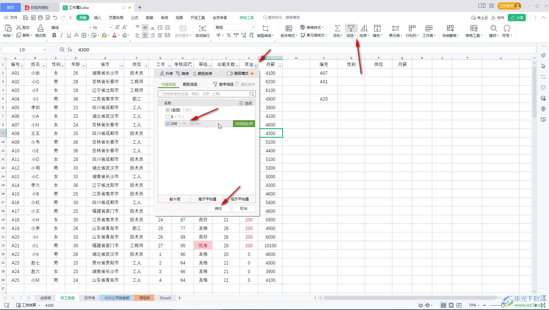Click the fill color swatch icon
Screen dimensions: 549x310
(104, 35)
